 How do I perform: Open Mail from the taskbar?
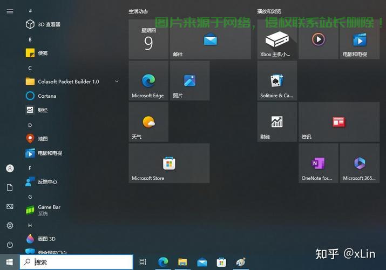[x=202, y=262]
